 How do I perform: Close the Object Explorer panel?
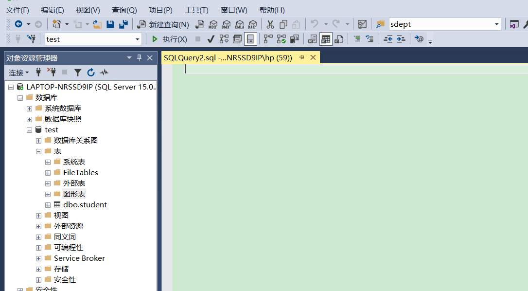pos(150,57)
